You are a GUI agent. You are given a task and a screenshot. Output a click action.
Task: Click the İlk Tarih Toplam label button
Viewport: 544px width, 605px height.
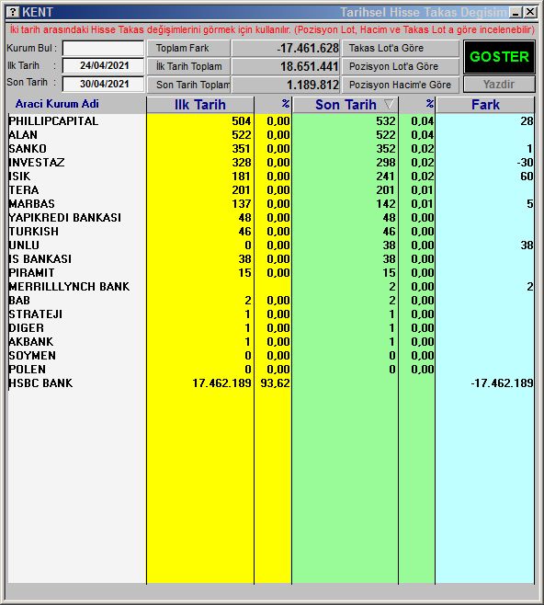[188, 66]
